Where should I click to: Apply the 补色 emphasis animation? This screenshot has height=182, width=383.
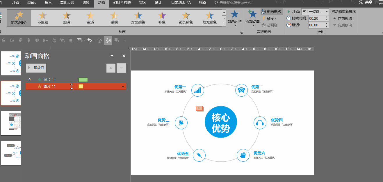pyautogui.click(x=162, y=18)
